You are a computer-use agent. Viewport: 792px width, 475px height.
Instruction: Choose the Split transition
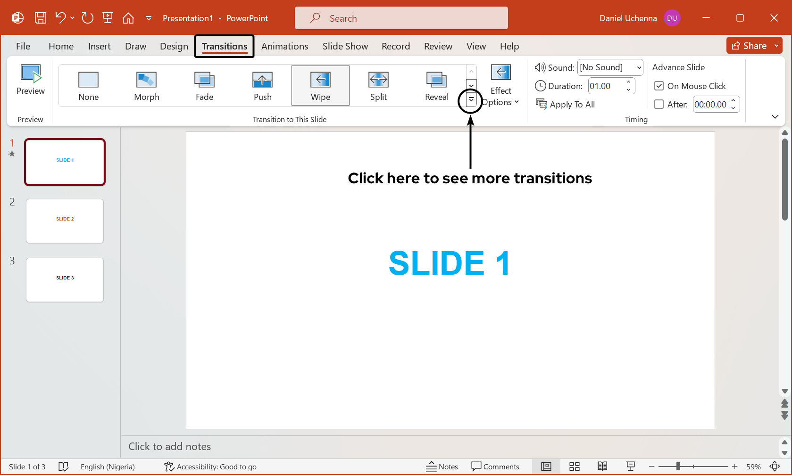pos(378,85)
